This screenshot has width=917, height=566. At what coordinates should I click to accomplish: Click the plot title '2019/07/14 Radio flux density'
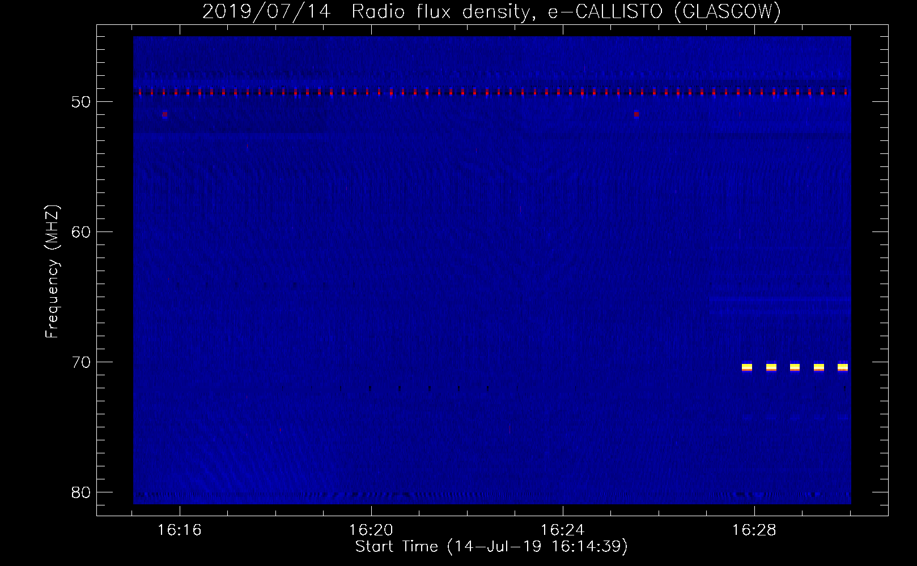pos(367,12)
